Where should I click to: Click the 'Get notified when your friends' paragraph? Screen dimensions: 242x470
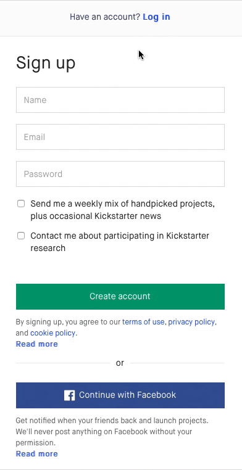(x=112, y=432)
